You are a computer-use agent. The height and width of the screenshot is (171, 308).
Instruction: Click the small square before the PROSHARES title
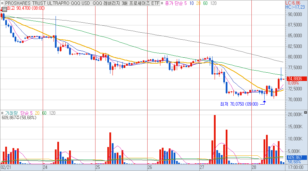[2, 3]
